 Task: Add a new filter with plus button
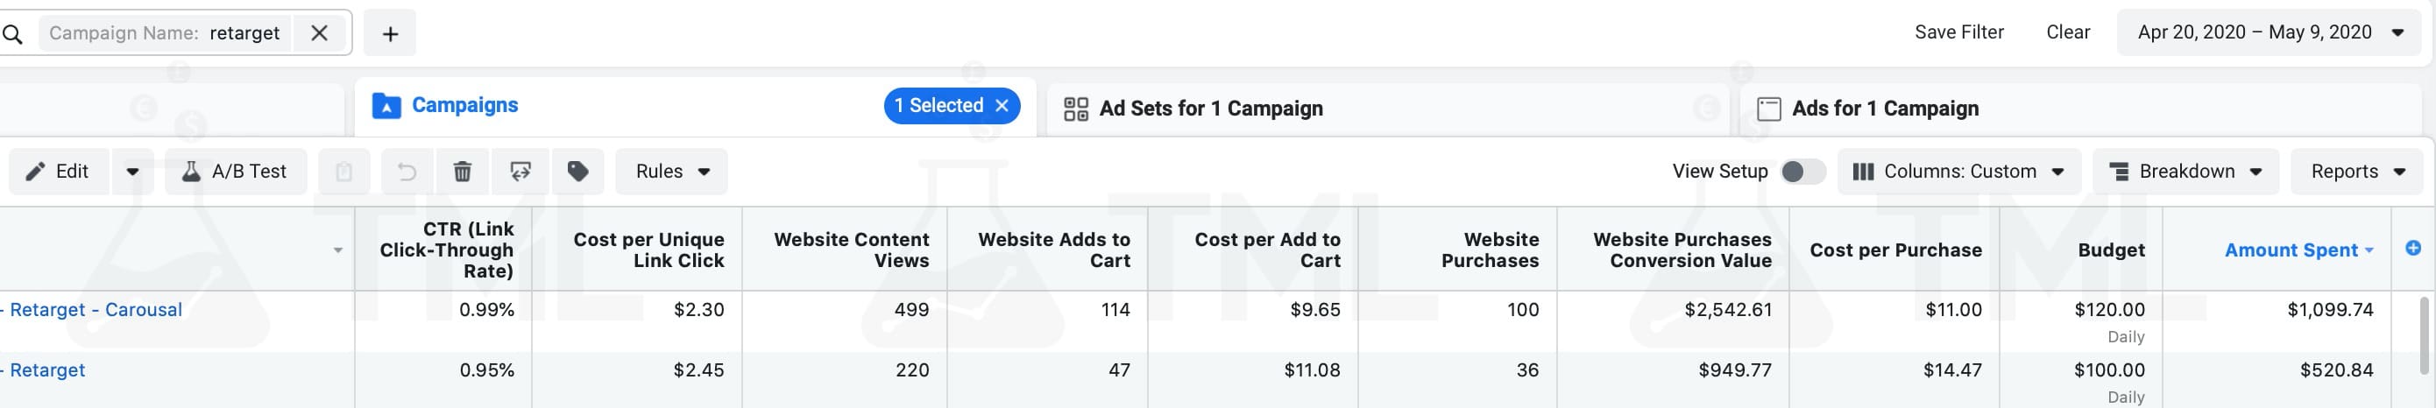coord(390,34)
